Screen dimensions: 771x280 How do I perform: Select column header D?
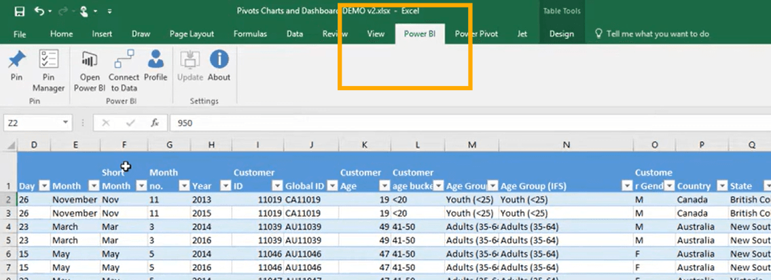(34, 145)
